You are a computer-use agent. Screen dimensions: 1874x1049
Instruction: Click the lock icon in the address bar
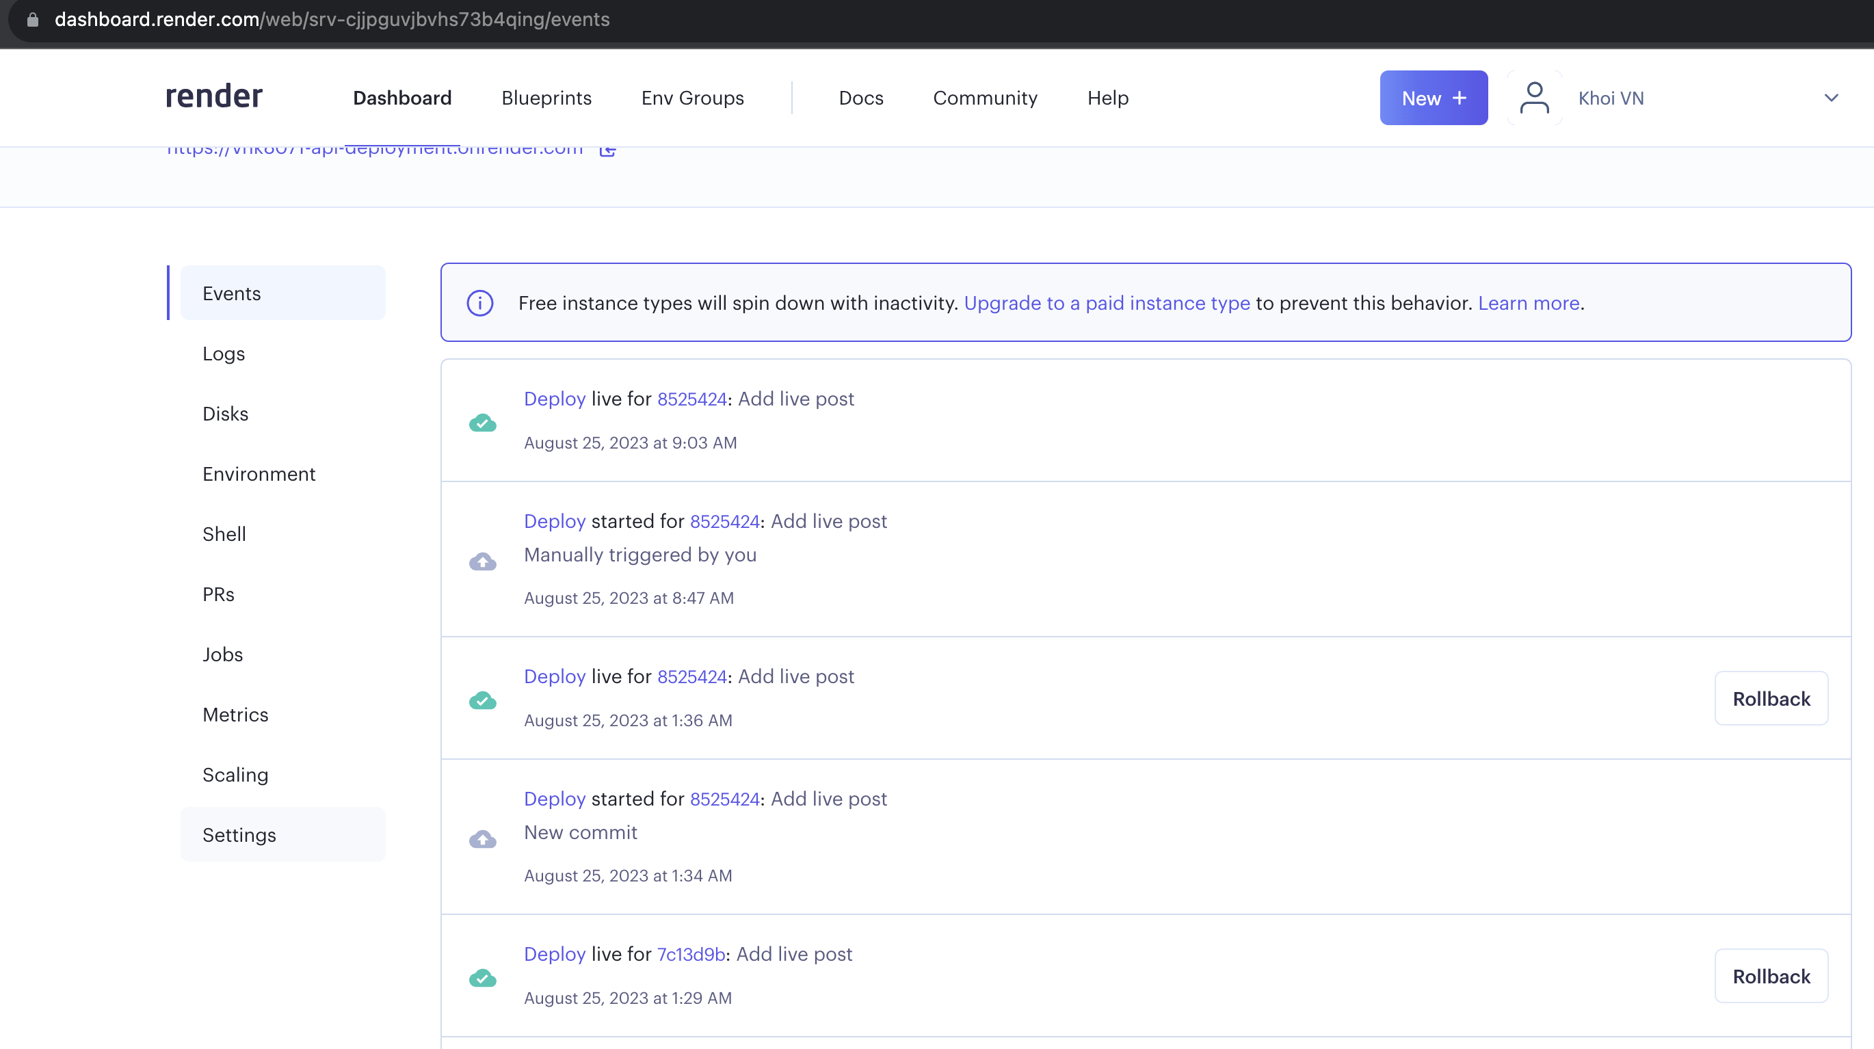33,20
